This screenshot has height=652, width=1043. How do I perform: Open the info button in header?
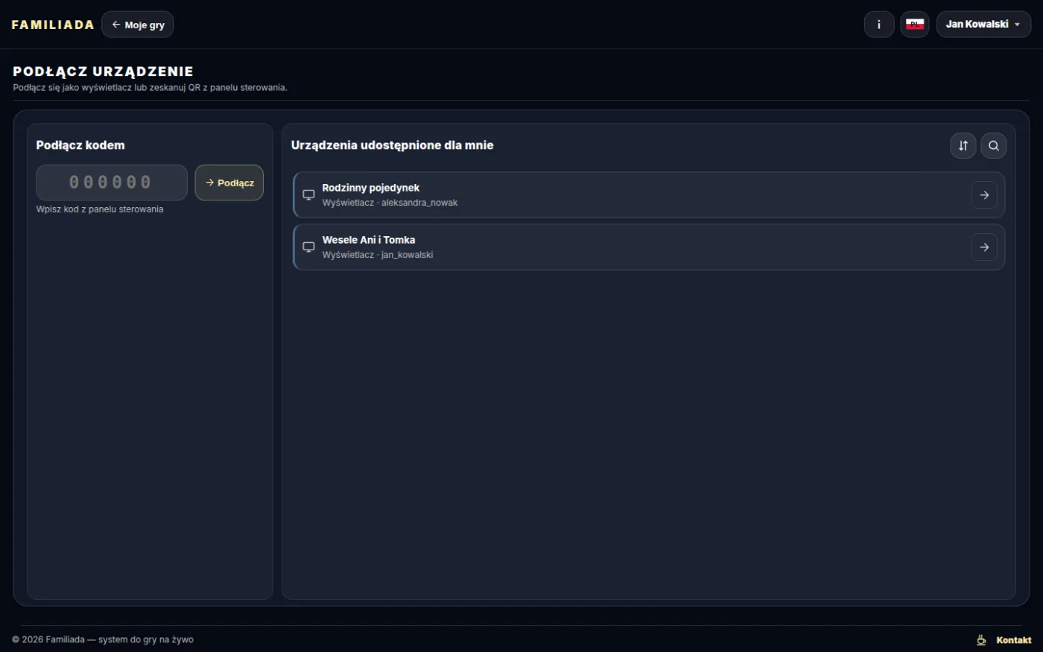click(x=879, y=25)
